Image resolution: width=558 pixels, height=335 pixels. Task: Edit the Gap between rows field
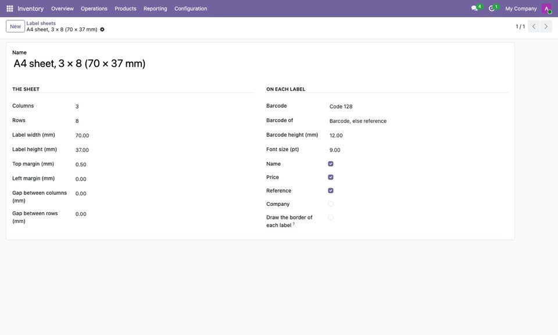[164, 214]
